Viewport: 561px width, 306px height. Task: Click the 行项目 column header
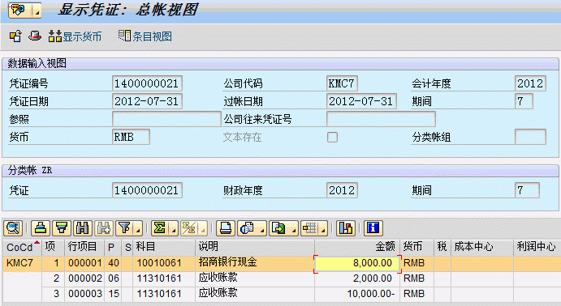tap(84, 247)
